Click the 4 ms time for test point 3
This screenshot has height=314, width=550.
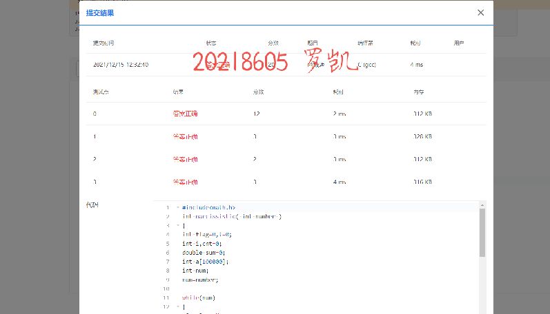click(340, 182)
